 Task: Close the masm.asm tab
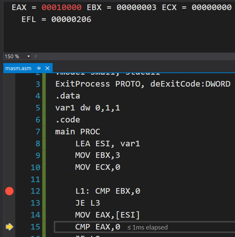[47, 68]
